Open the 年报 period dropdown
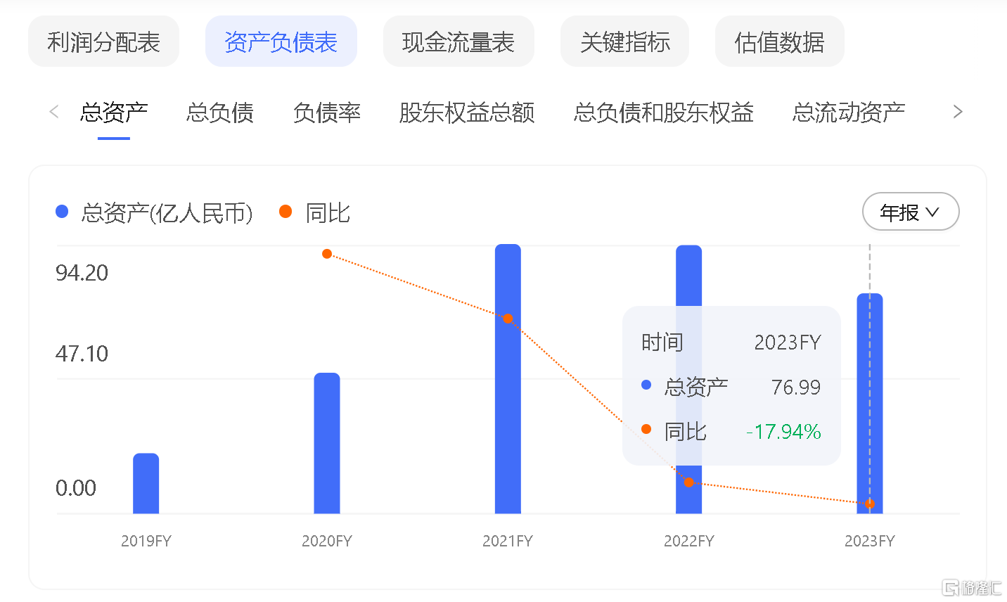 click(910, 212)
